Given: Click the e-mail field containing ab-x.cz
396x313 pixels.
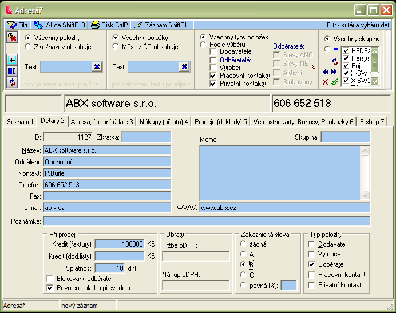Looking at the screenshot, I should click(x=107, y=208).
